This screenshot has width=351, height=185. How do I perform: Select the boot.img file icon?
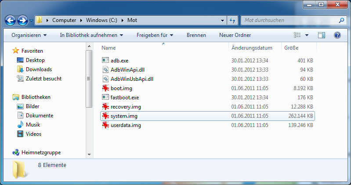point(105,88)
